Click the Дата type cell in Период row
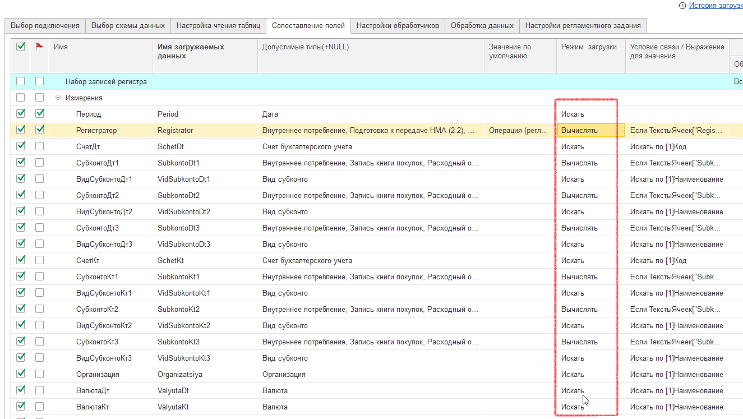Viewport: 743px width, 419px height. pos(371,114)
